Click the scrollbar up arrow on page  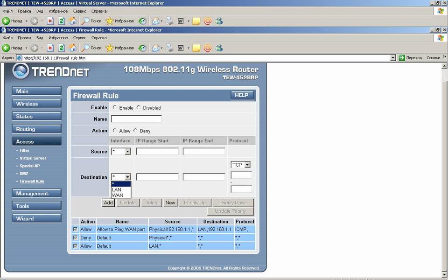444,66
